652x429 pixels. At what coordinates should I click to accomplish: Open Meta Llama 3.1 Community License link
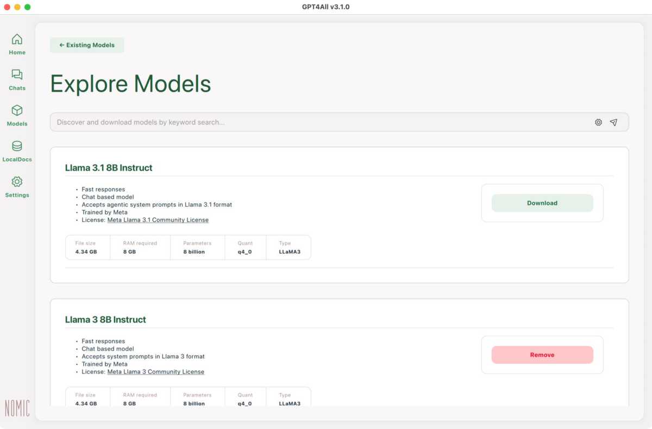(x=158, y=220)
